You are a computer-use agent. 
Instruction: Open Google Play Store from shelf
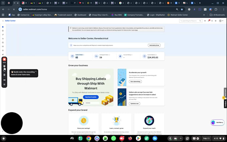(138, 138)
